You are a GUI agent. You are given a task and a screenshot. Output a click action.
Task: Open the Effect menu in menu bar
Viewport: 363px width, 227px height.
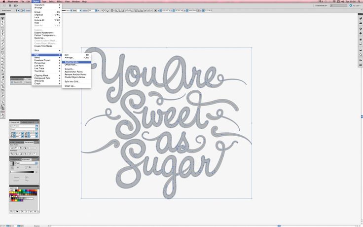60,1
